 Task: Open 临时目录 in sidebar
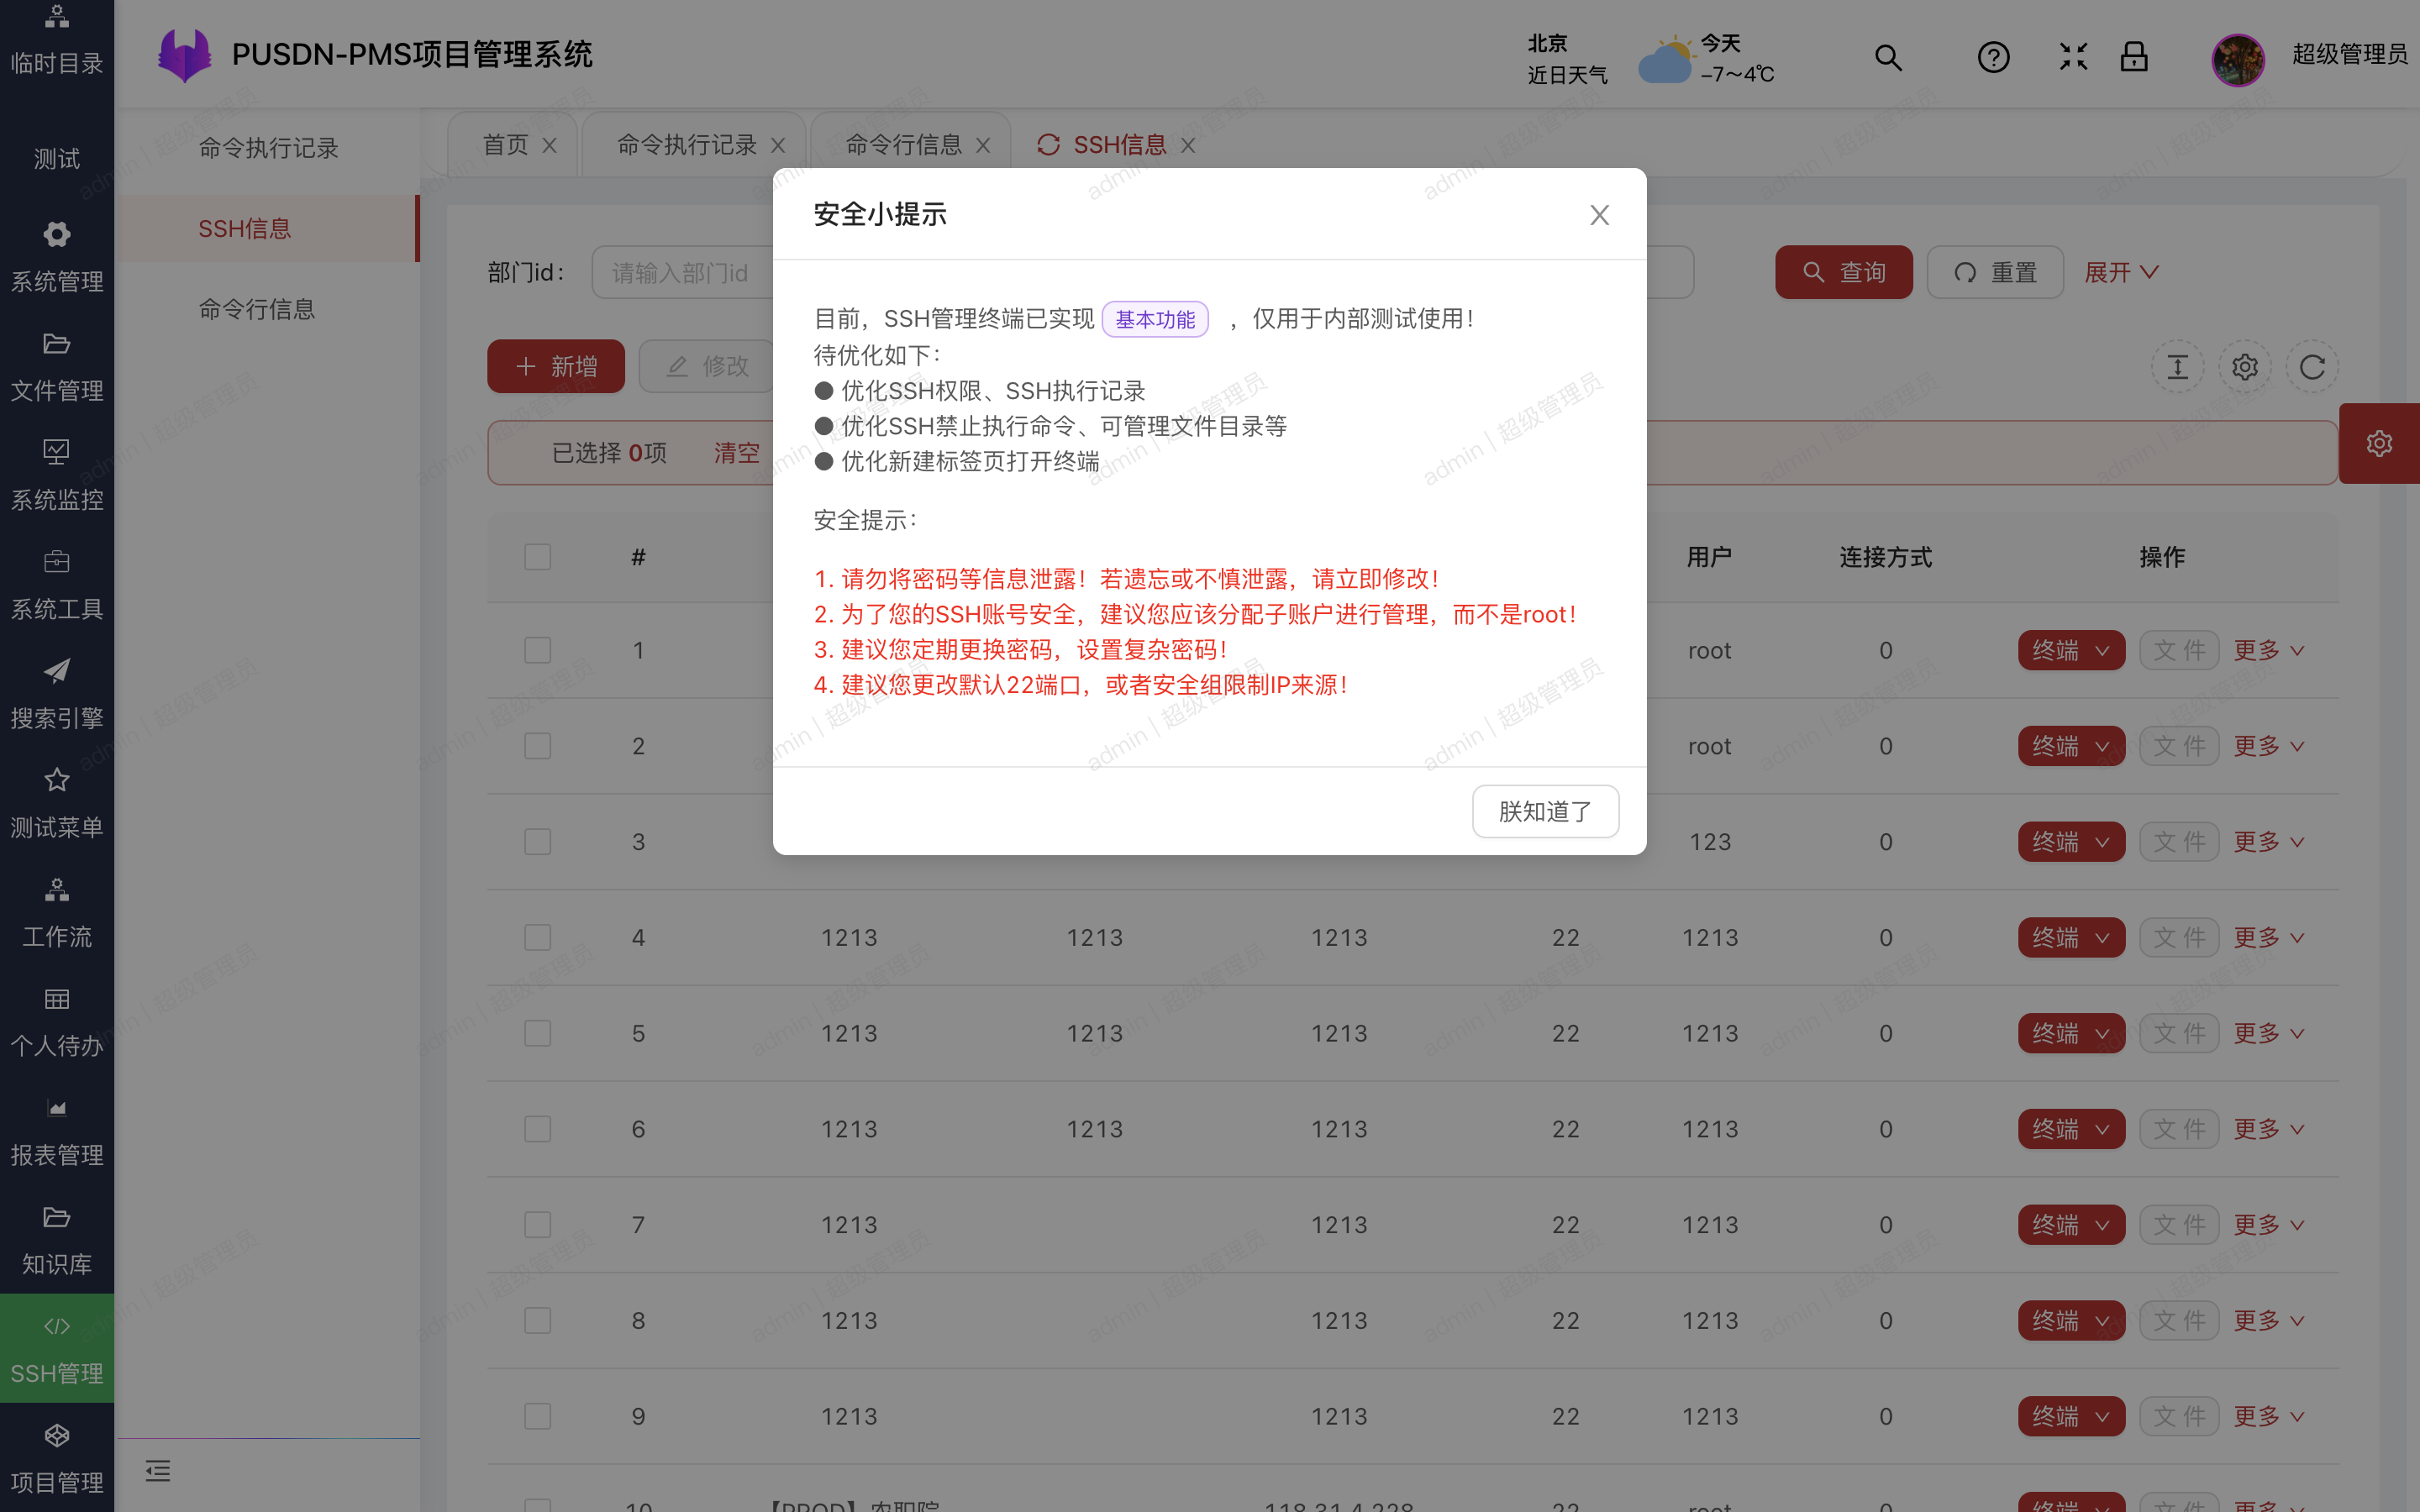[57, 40]
